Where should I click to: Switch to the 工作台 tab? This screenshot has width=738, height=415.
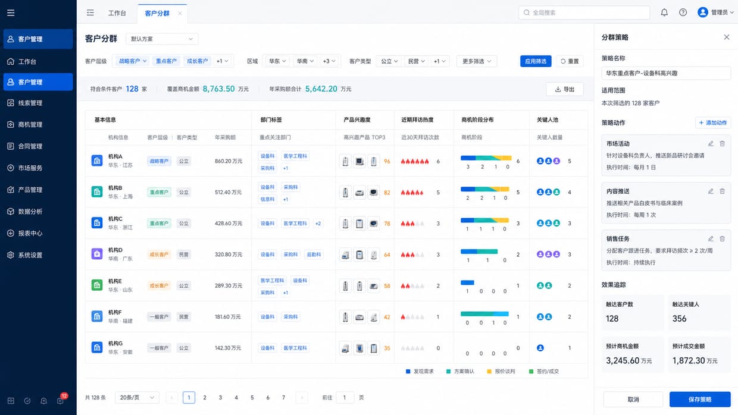pyautogui.click(x=117, y=12)
